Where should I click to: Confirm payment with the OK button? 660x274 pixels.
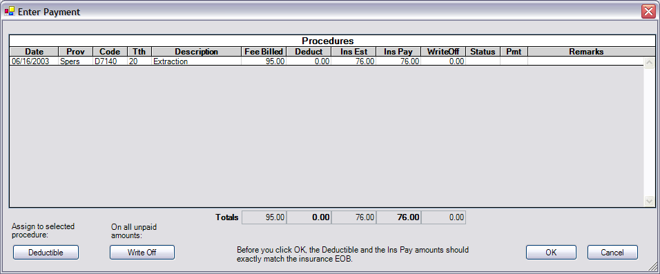click(x=551, y=253)
